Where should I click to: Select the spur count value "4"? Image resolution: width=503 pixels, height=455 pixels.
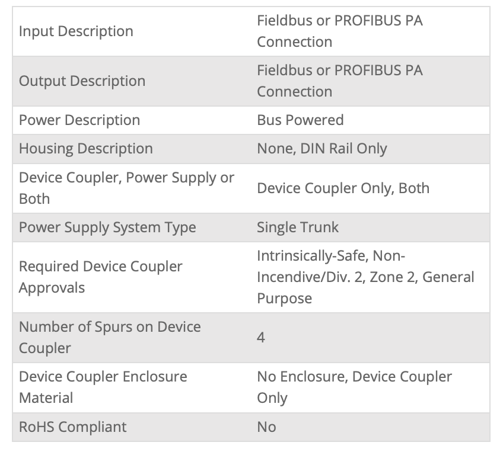point(261,338)
